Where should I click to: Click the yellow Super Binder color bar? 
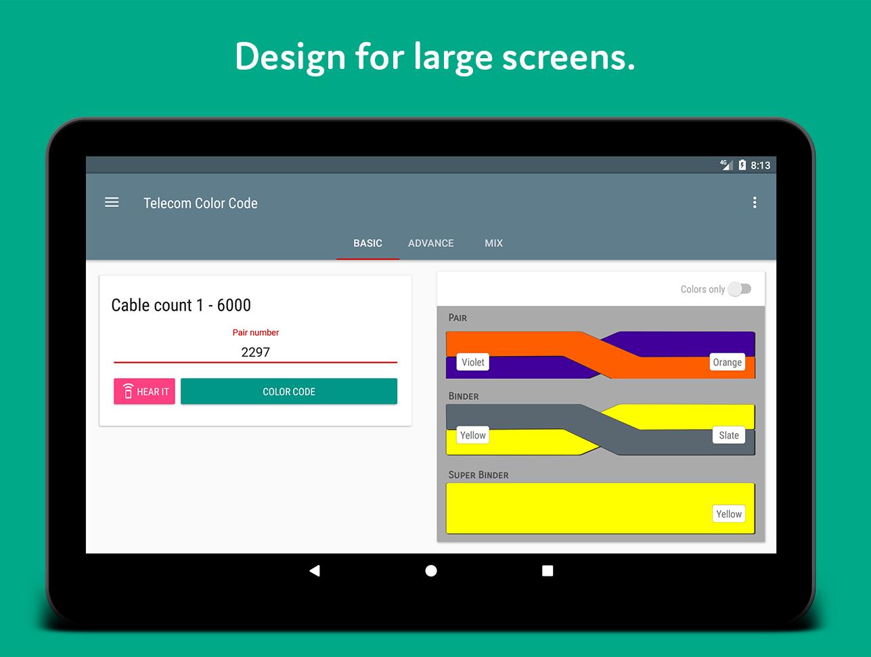point(600,508)
